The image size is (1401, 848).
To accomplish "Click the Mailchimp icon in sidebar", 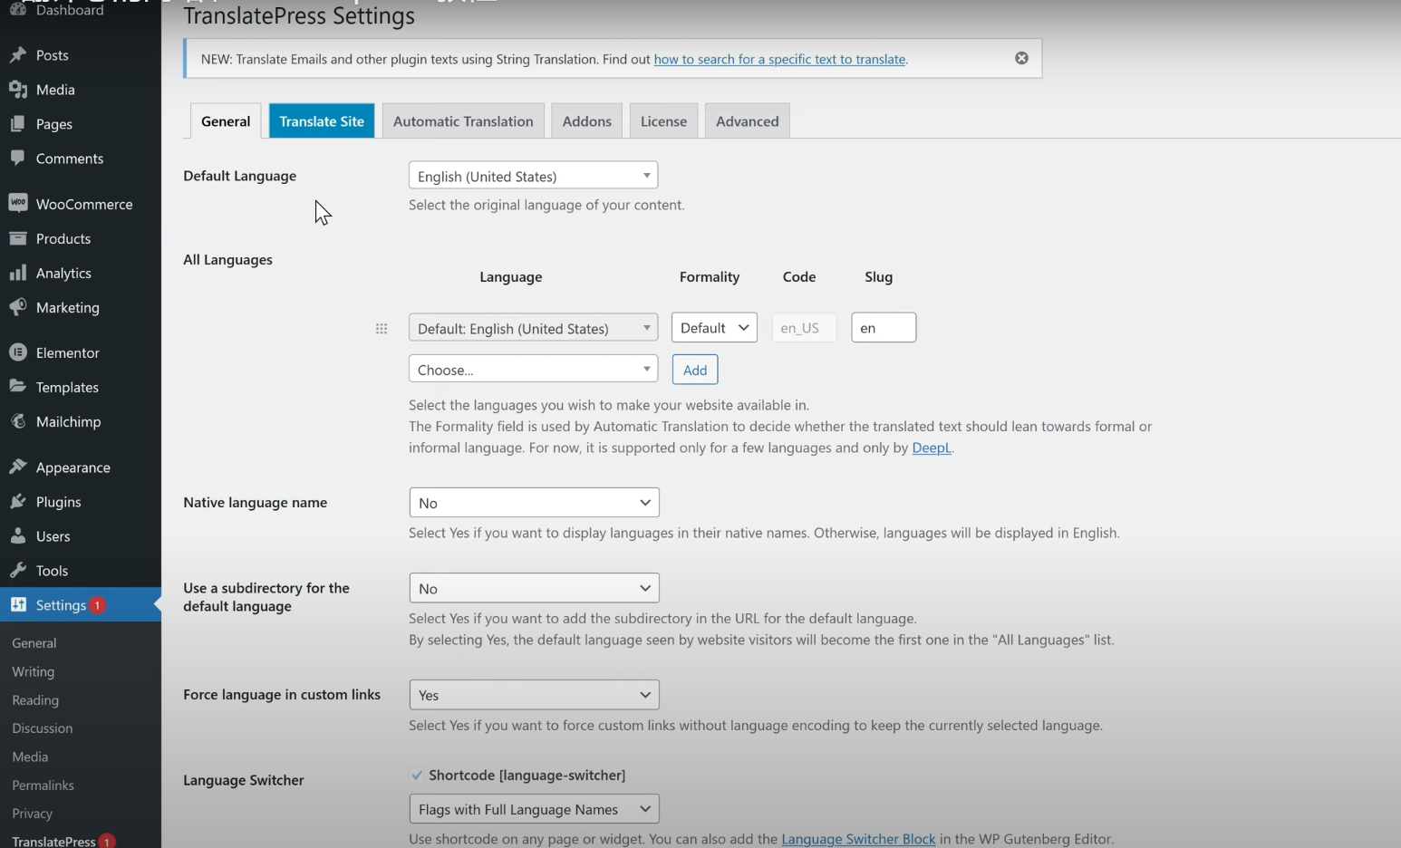I will (18, 421).
